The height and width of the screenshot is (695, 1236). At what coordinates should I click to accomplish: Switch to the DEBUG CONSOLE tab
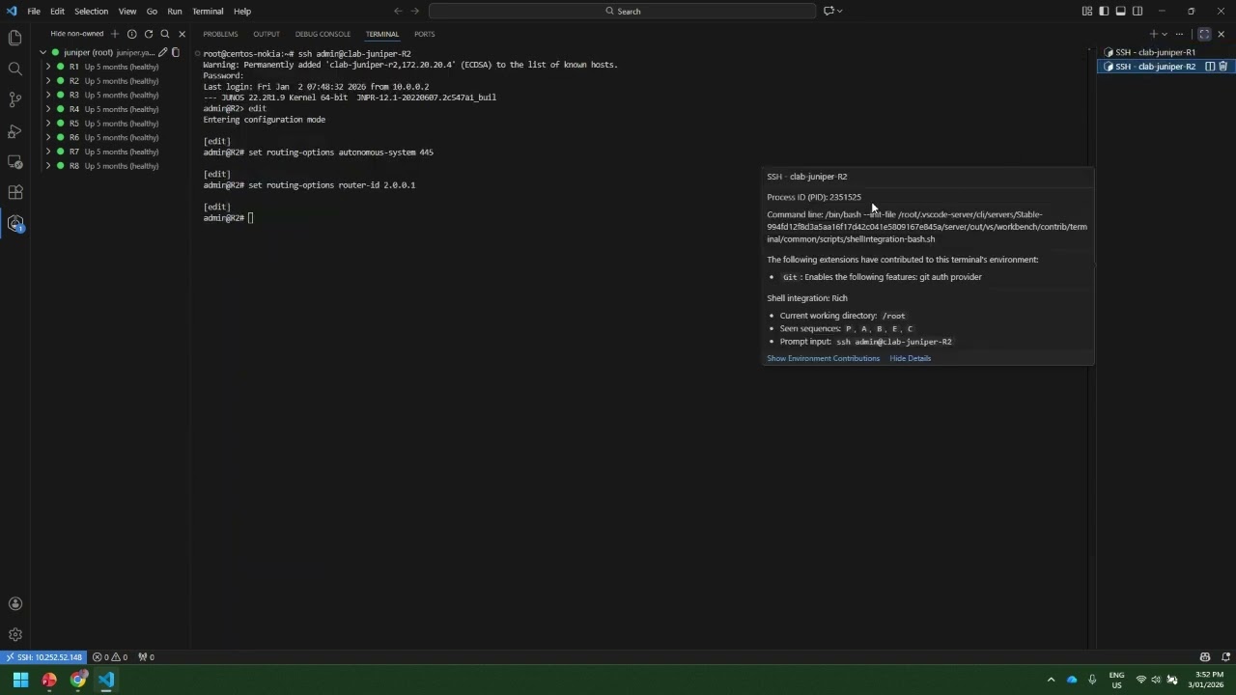click(323, 34)
